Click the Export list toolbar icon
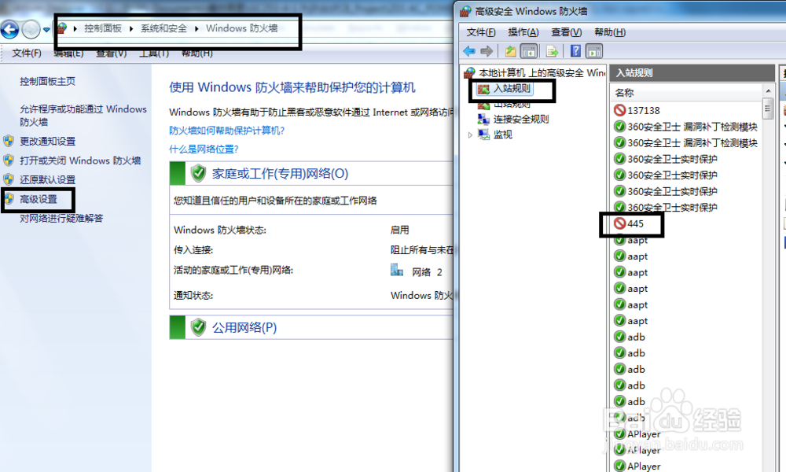Viewport: 786px width, 472px height. click(x=552, y=50)
